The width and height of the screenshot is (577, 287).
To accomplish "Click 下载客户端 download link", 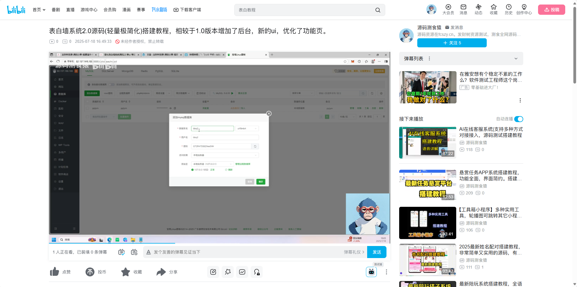I will click(187, 10).
